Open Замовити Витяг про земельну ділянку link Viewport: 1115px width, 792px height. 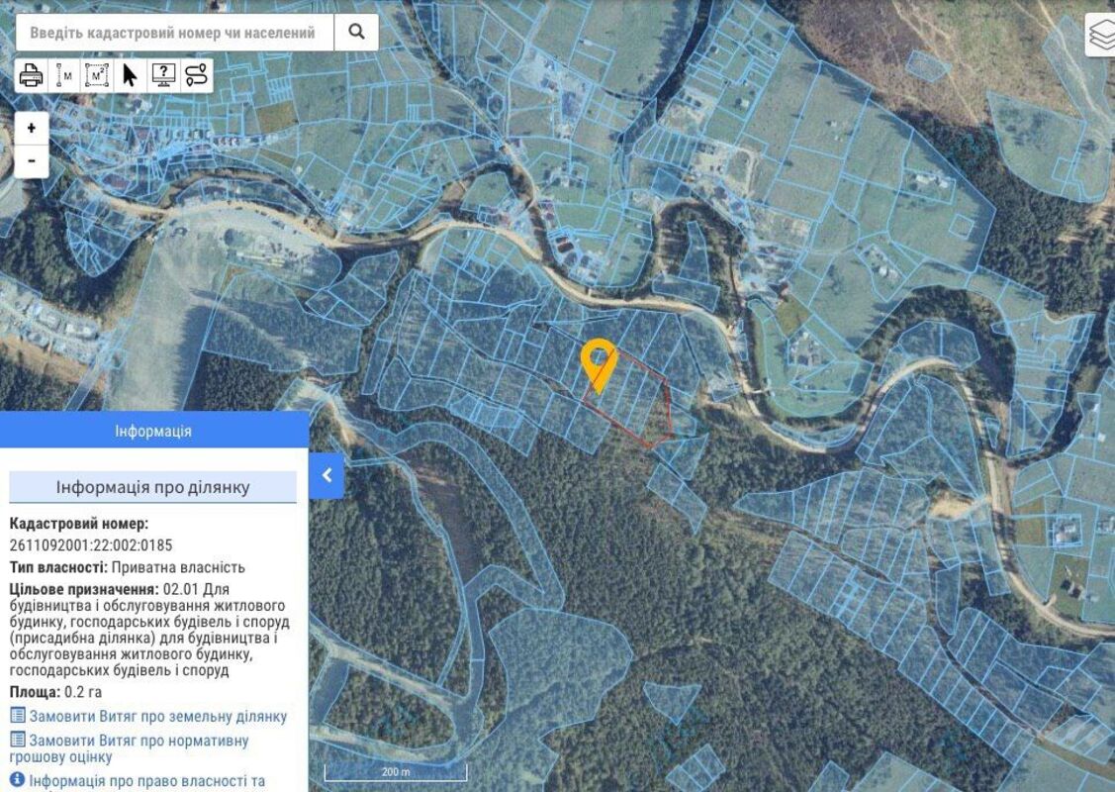coord(157,716)
